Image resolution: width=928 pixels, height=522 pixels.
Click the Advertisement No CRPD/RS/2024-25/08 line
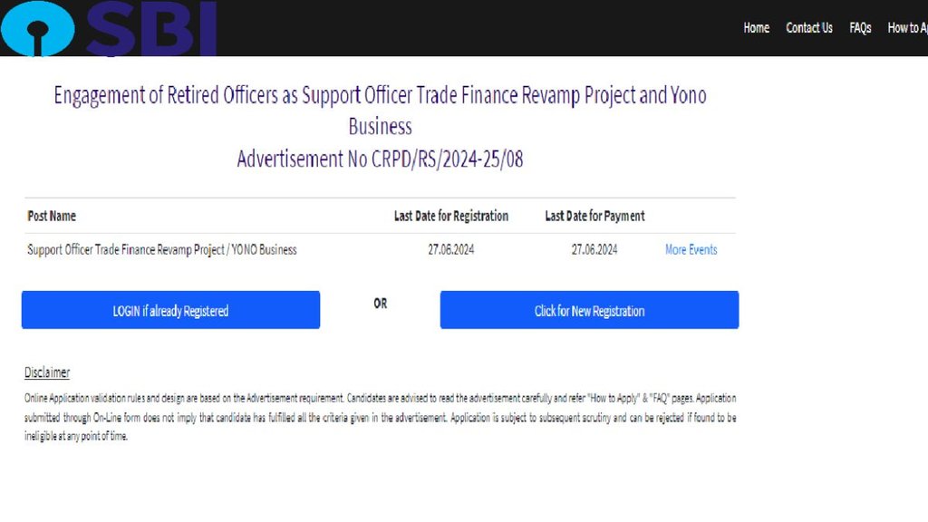point(380,159)
